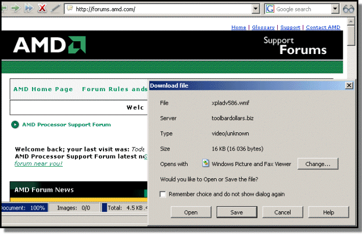Click the AMD Forum News heading
Viewport: 362px width, 234px height.
44,190
